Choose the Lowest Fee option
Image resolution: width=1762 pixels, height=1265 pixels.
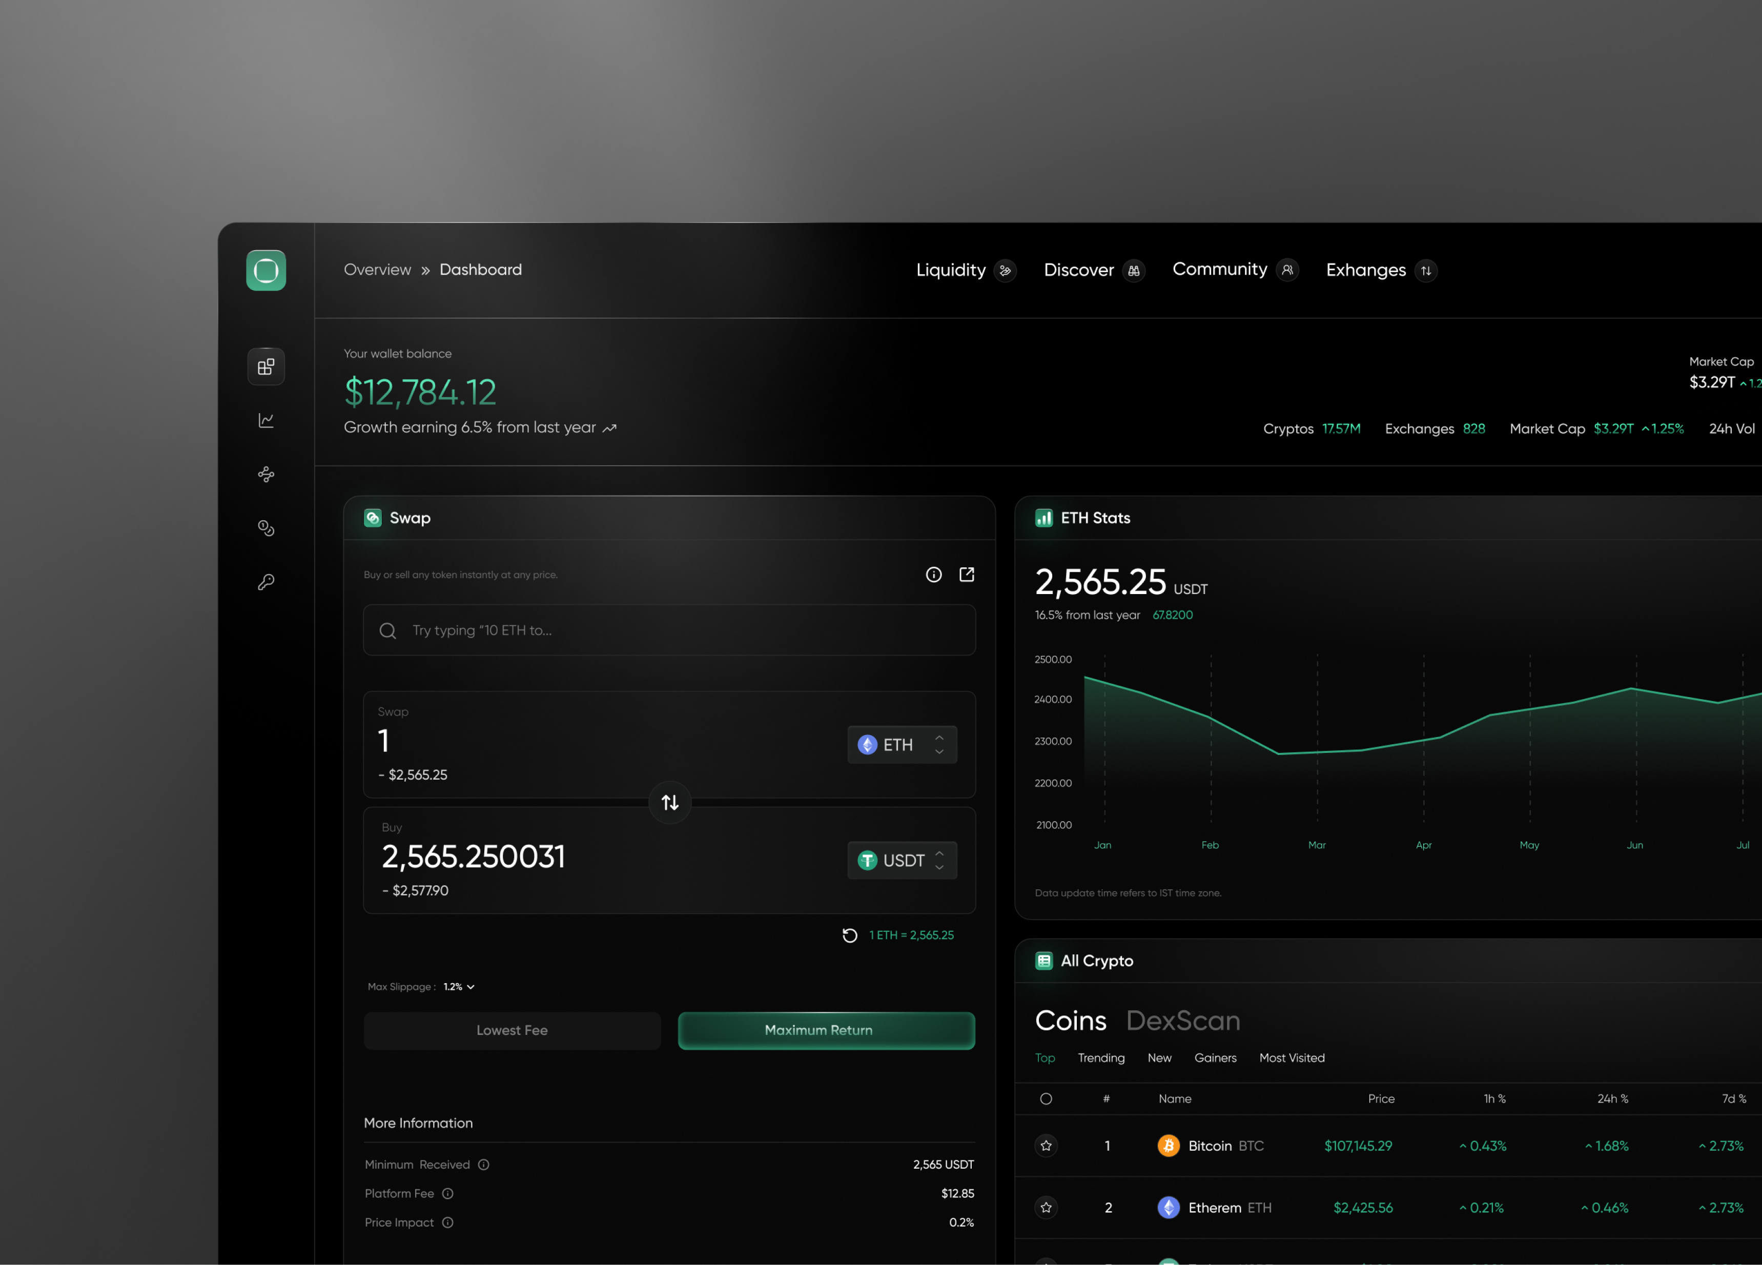(x=512, y=1030)
